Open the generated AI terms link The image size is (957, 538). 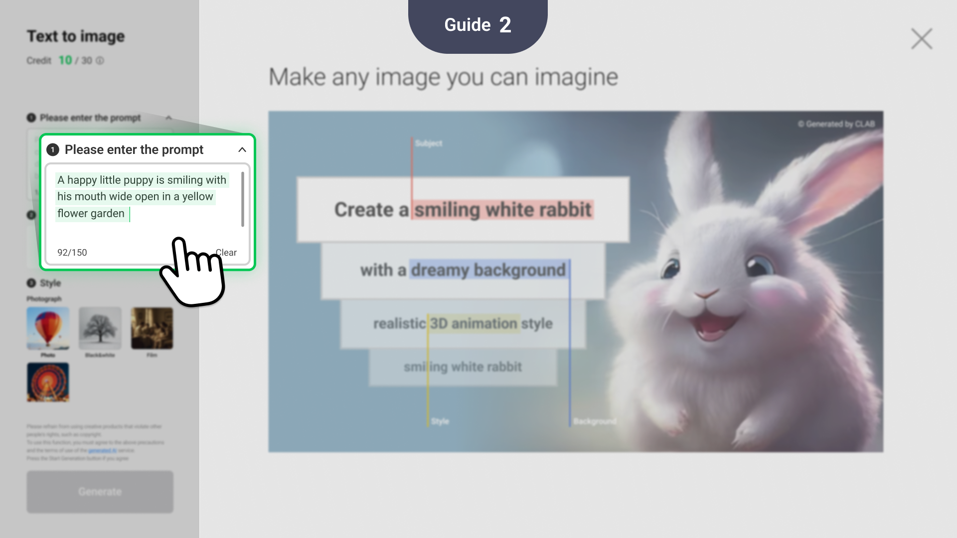pos(102,450)
